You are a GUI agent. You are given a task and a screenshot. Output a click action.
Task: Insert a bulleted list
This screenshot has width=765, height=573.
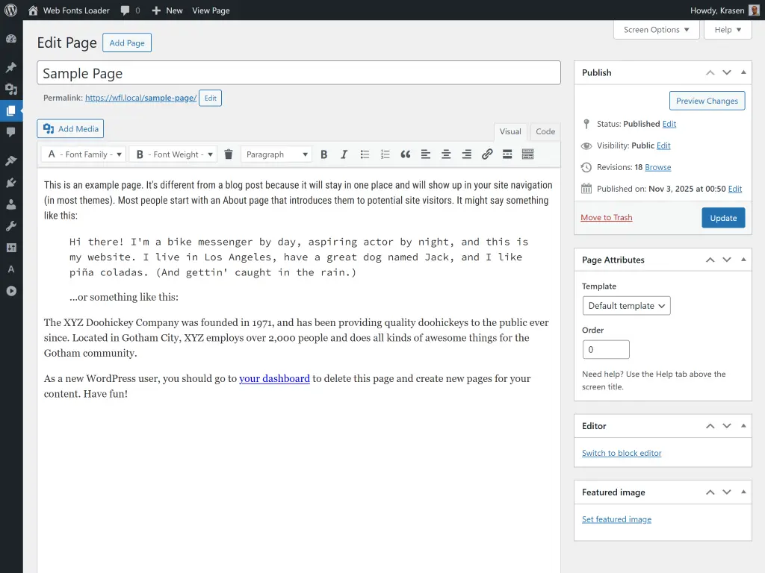click(365, 154)
